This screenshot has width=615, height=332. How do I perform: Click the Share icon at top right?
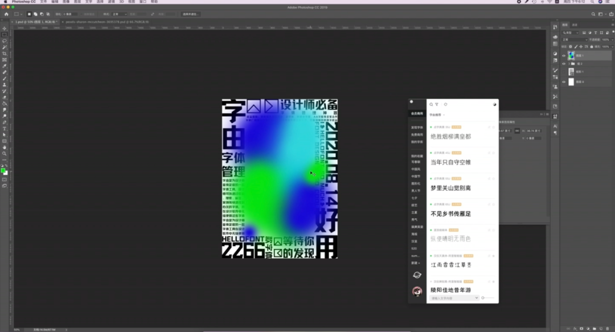(611, 14)
